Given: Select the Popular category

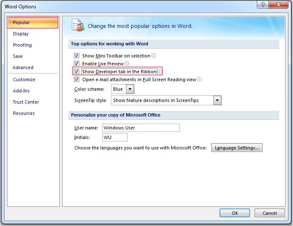Looking at the screenshot, I should click(33, 22).
